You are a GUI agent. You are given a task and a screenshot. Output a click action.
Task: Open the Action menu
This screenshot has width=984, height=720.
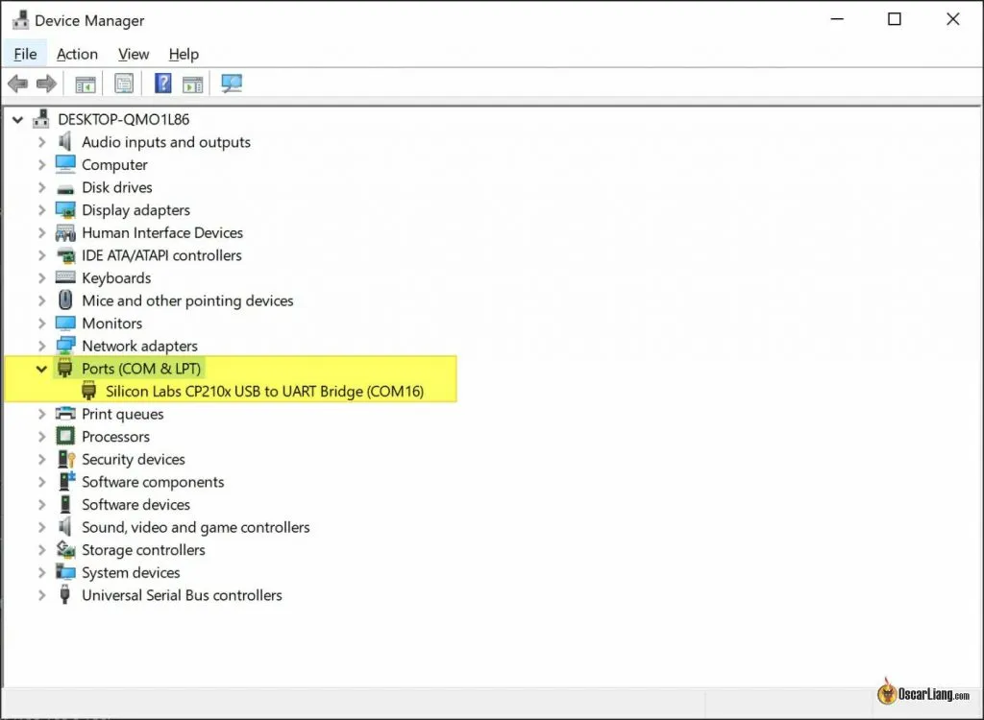point(77,54)
